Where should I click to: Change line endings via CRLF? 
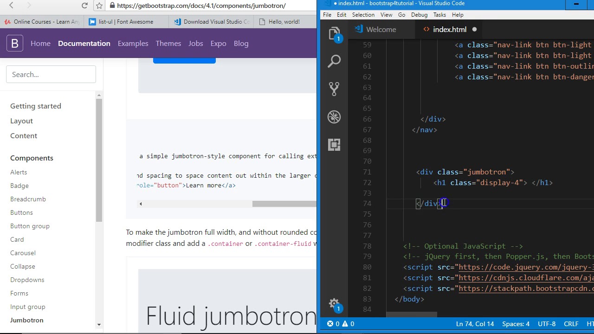571,324
